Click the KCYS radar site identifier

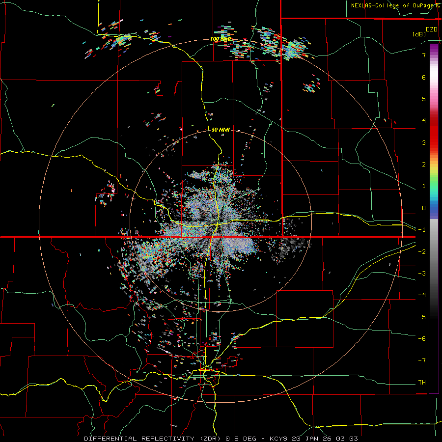[278, 439]
